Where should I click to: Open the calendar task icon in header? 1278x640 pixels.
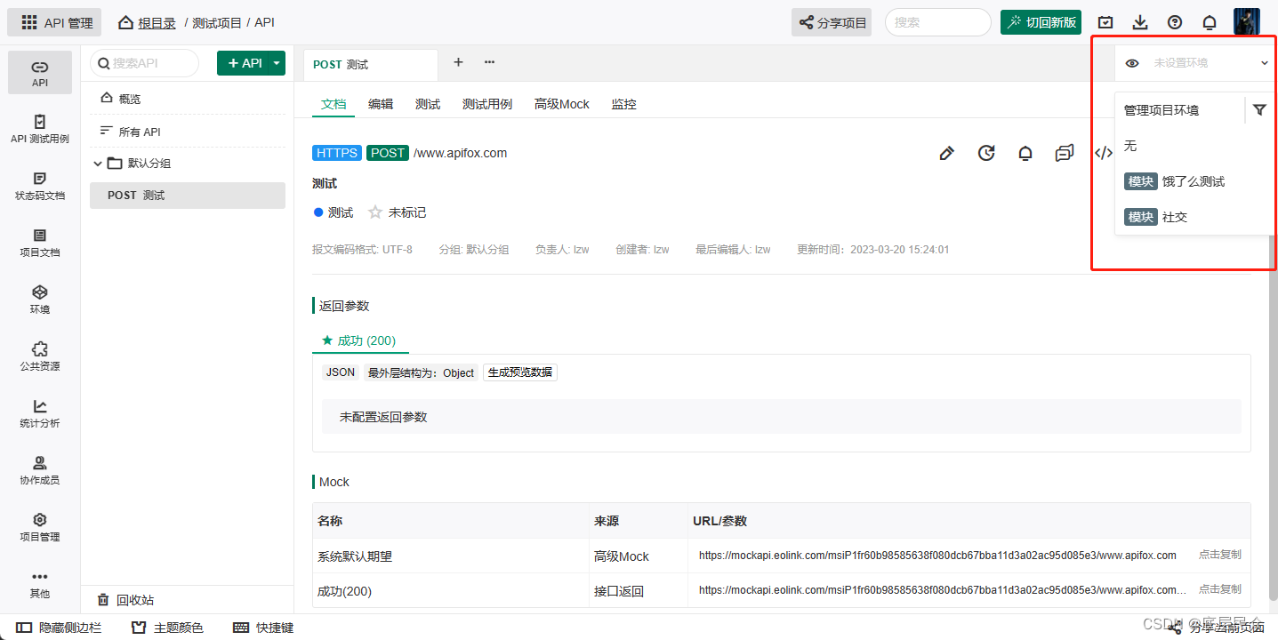tap(1105, 23)
